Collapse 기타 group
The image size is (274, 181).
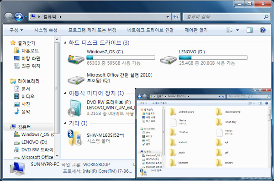65,123
